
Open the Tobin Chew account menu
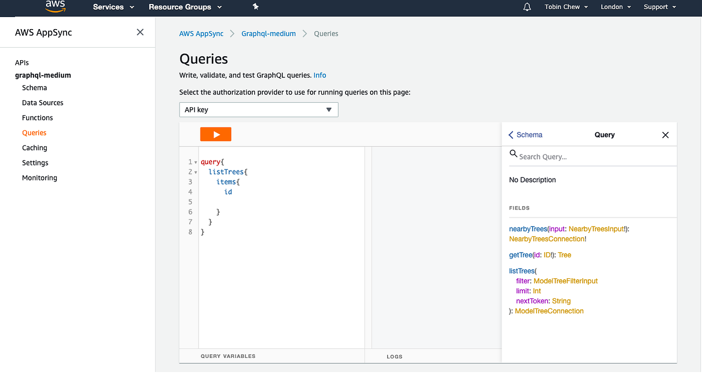click(566, 7)
